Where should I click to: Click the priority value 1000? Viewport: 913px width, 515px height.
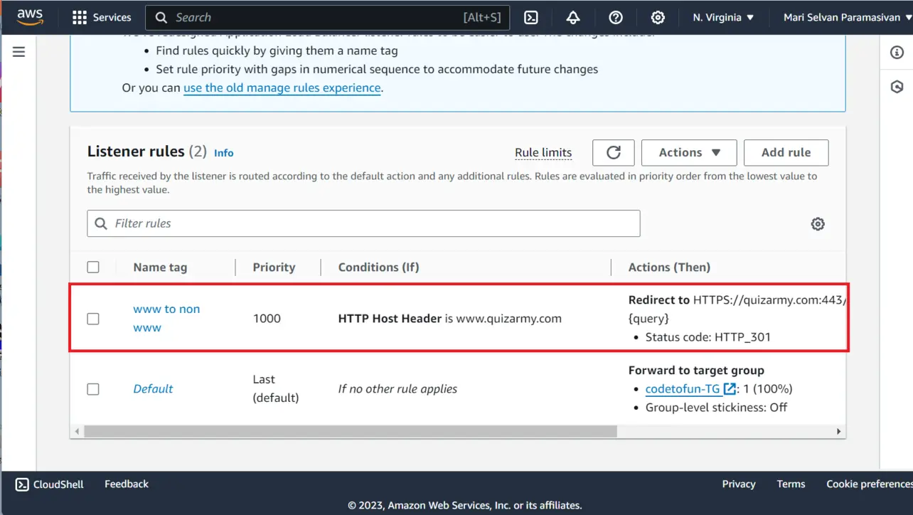click(267, 319)
